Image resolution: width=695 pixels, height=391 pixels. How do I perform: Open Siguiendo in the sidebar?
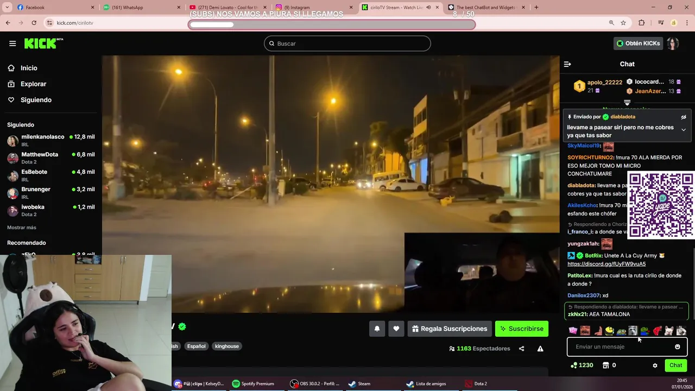(51, 100)
